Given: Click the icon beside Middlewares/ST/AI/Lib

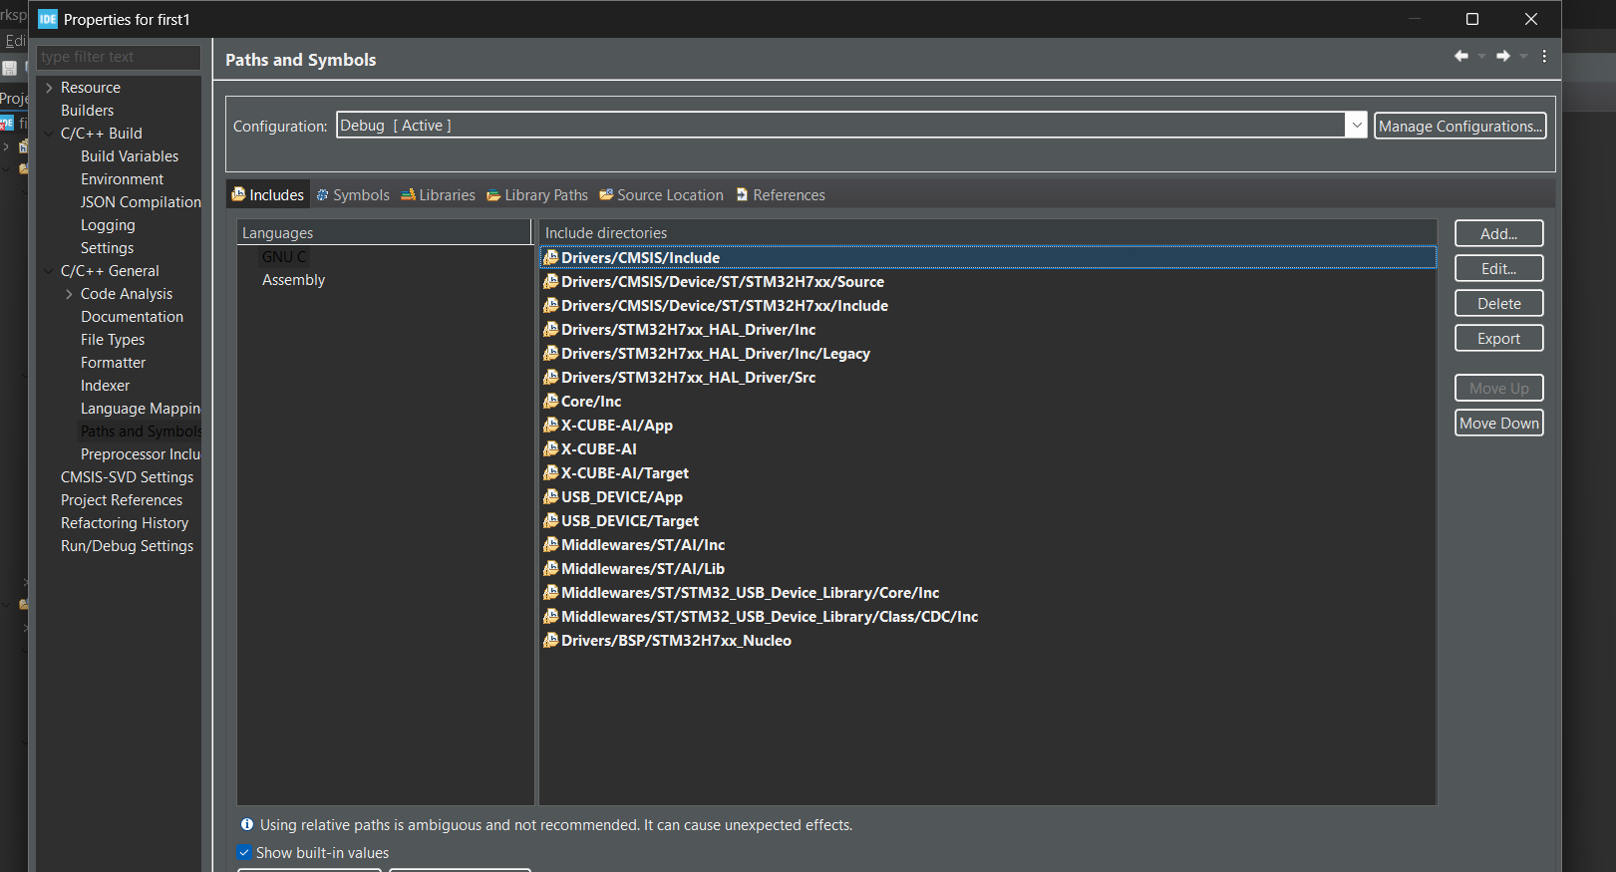Looking at the screenshot, I should click(x=550, y=569).
